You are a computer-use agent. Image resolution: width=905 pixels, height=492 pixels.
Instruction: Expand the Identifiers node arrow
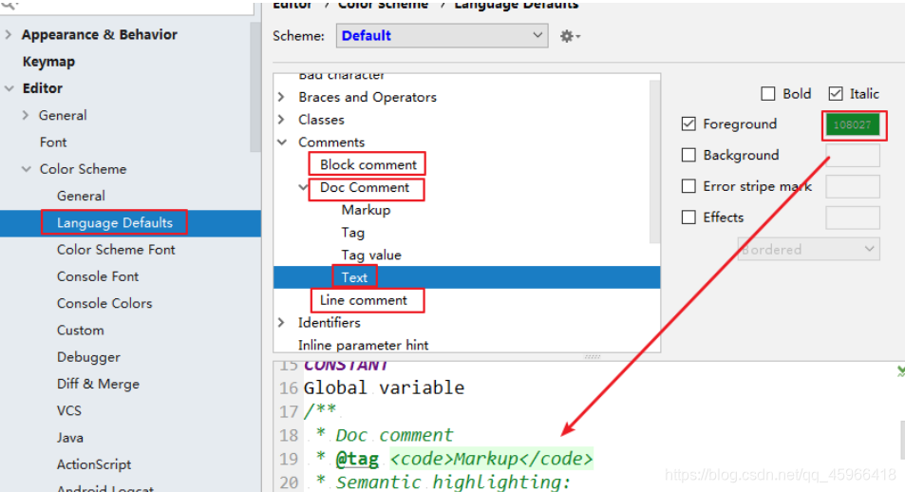pos(281,322)
